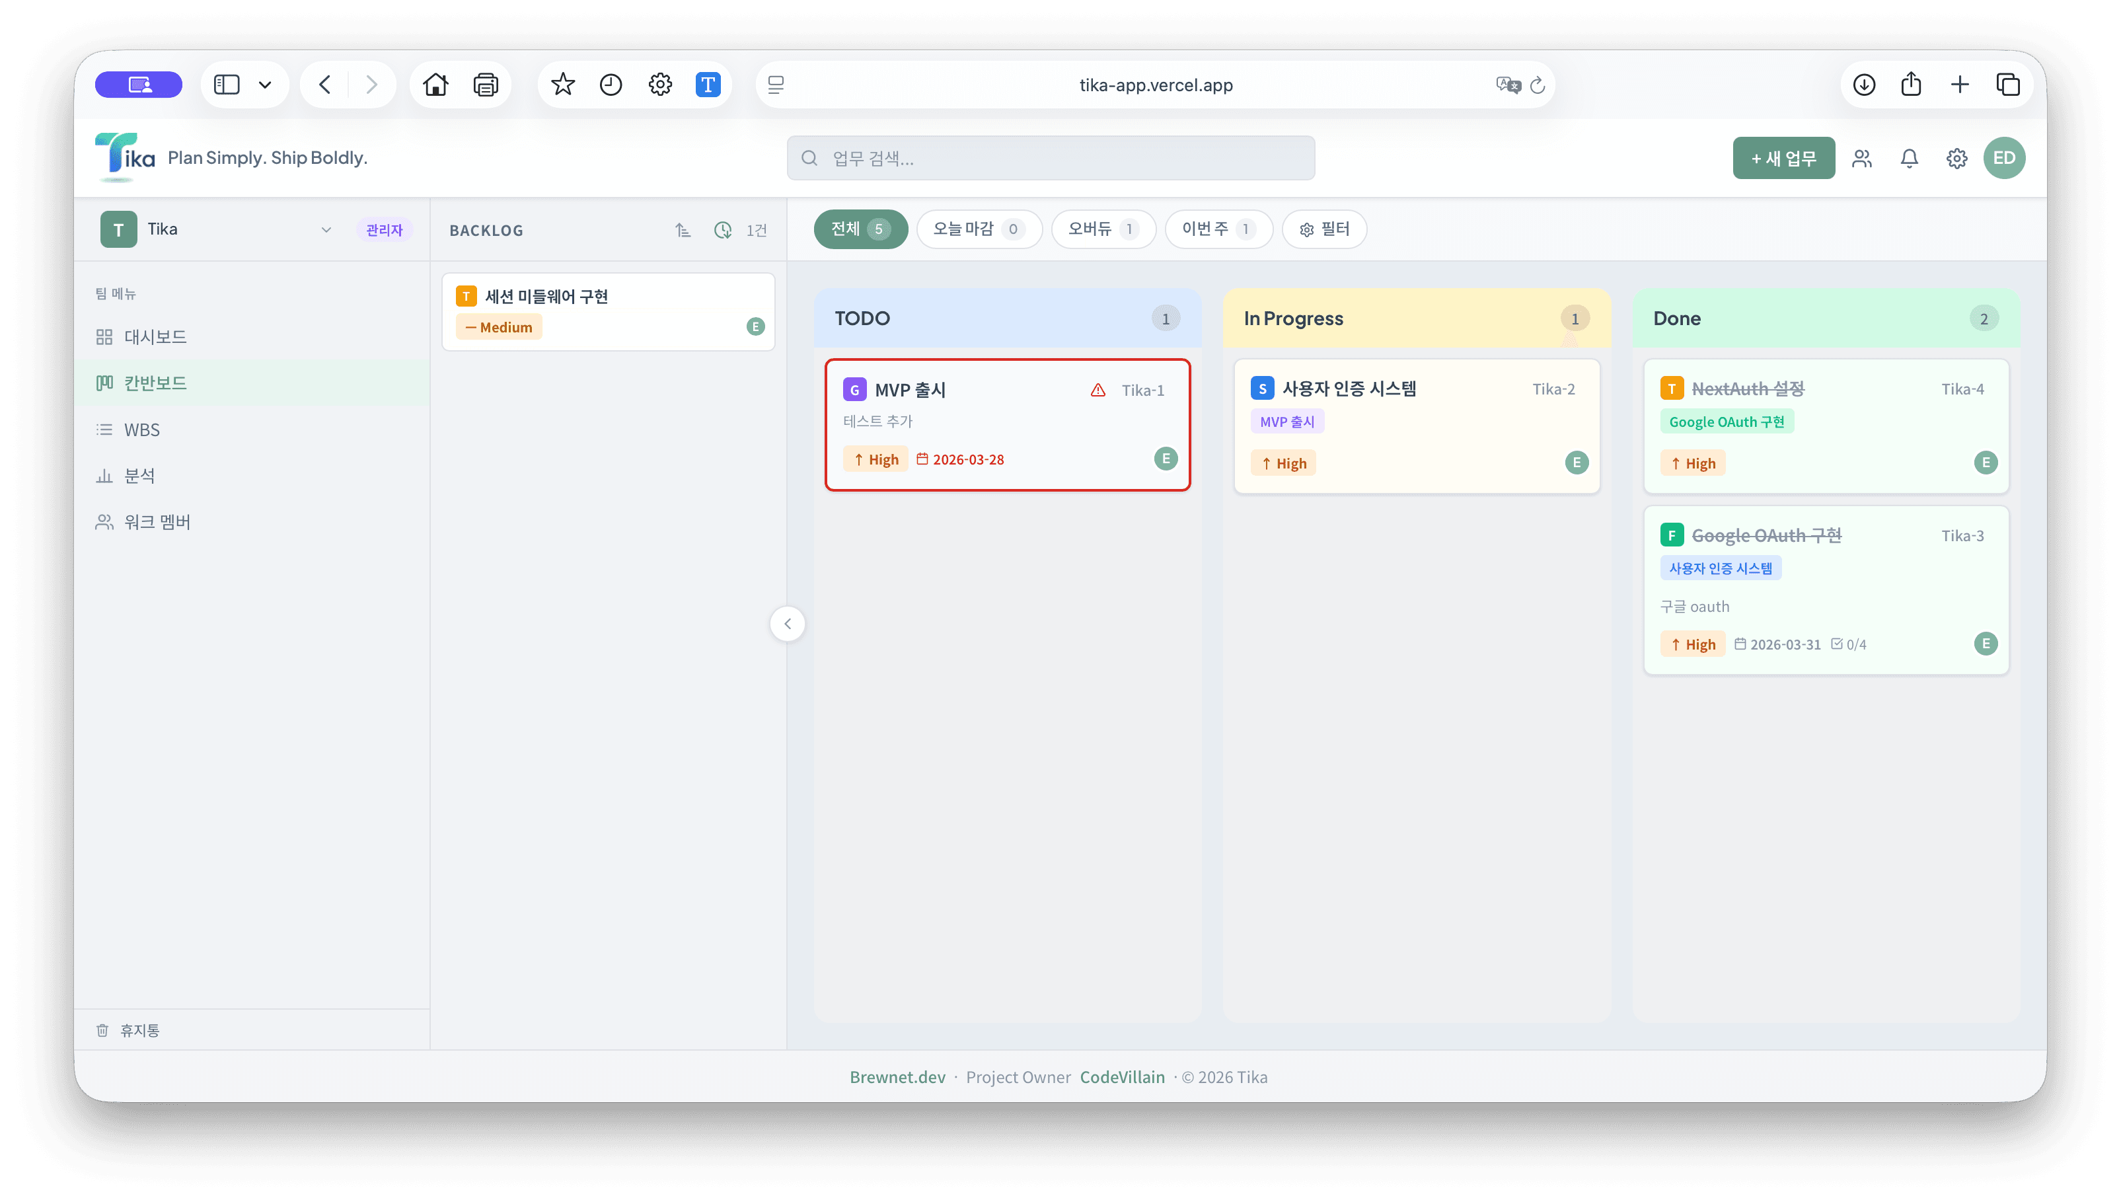Click the + 새 업무 button

point(1783,158)
